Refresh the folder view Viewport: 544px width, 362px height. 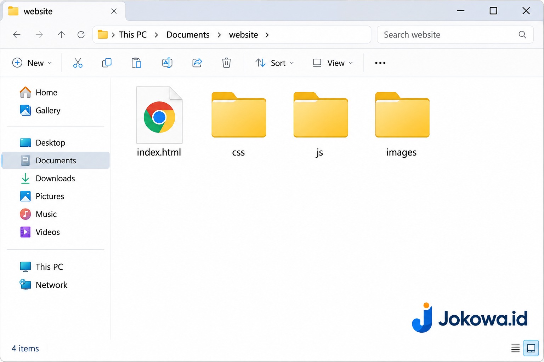pos(81,35)
